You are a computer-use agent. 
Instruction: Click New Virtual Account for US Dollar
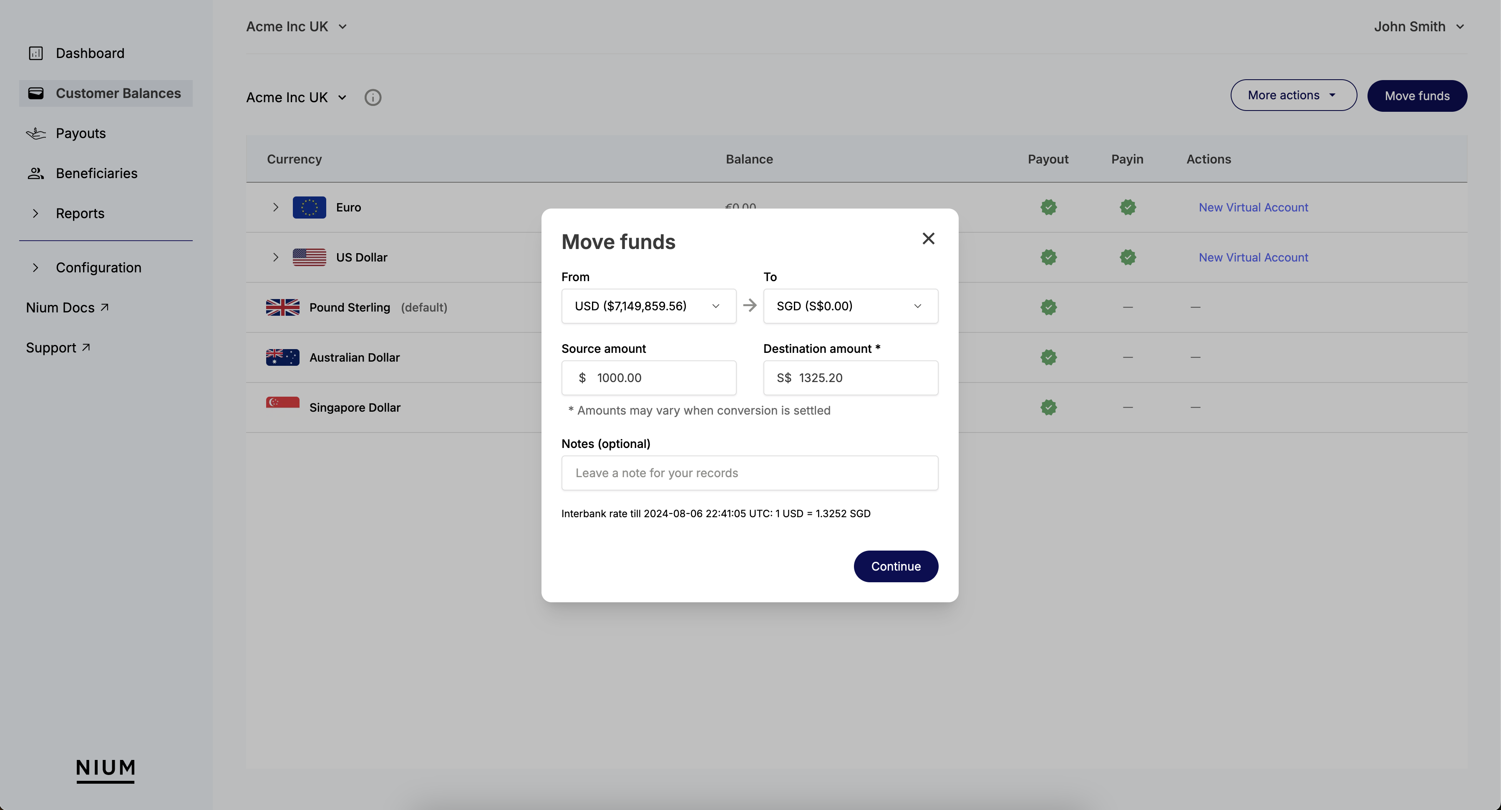(1253, 257)
